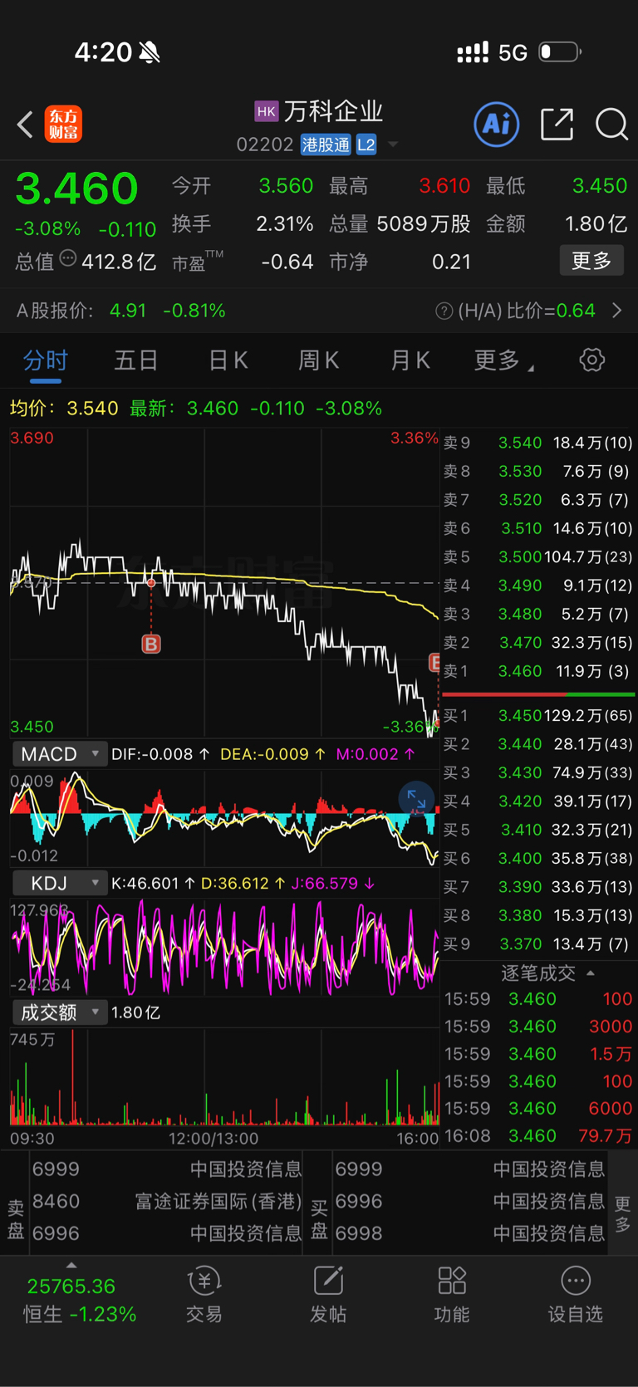Tap the 买9 3.370 order row
Image resolution: width=638 pixels, height=1387 pixels.
[x=538, y=943]
